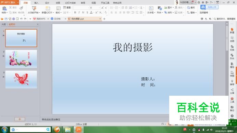Viewport: 237px width, 133px height.
Task: Toggle Italic formatting
Action: pyautogui.click(x=79, y=13)
